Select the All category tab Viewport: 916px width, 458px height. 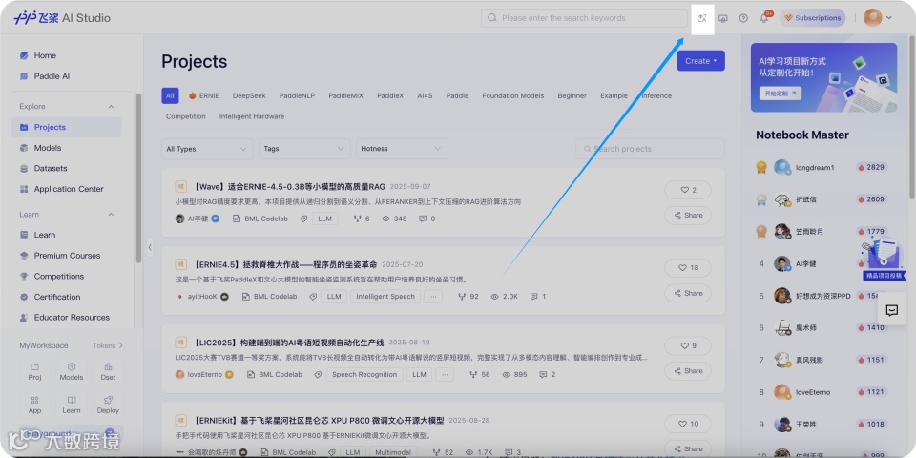(170, 95)
